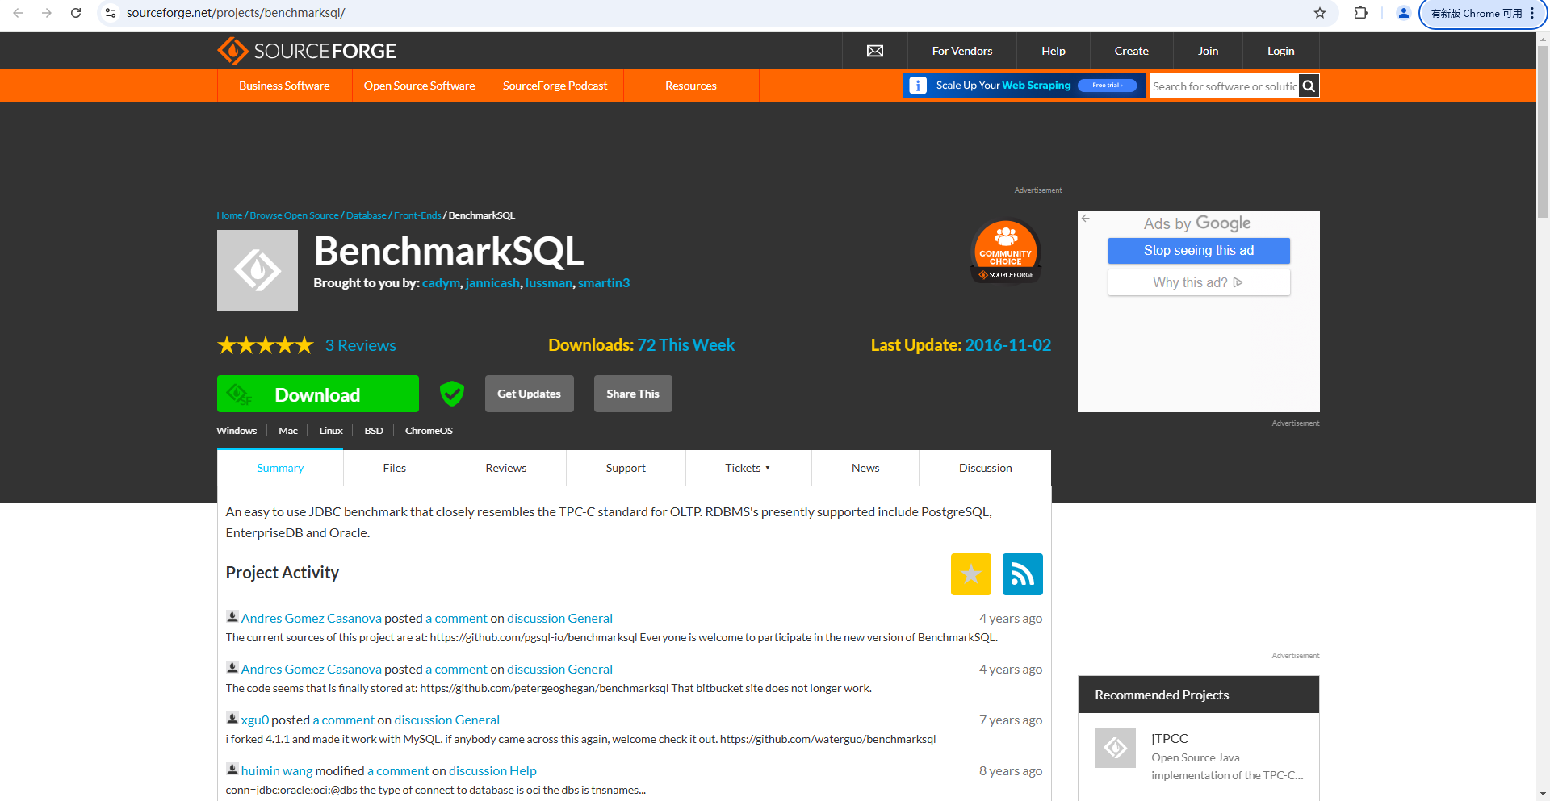The width and height of the screenshot is (1550, 801).
Task: Open smartin3's profile link
Action: pyautogui.click(x=604, y=283)
